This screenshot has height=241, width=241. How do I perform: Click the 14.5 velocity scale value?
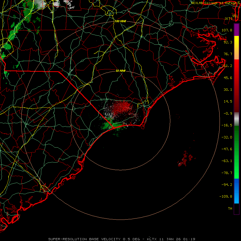coord(228,101)
